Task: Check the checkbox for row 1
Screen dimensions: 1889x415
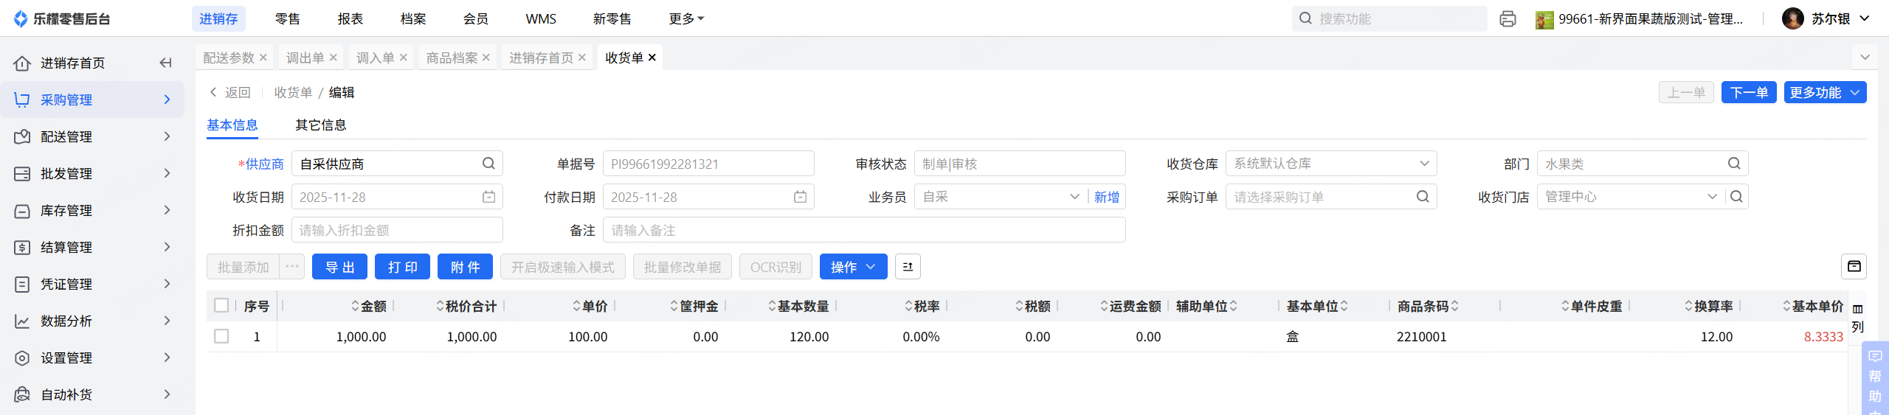Action: click(221, 336)
